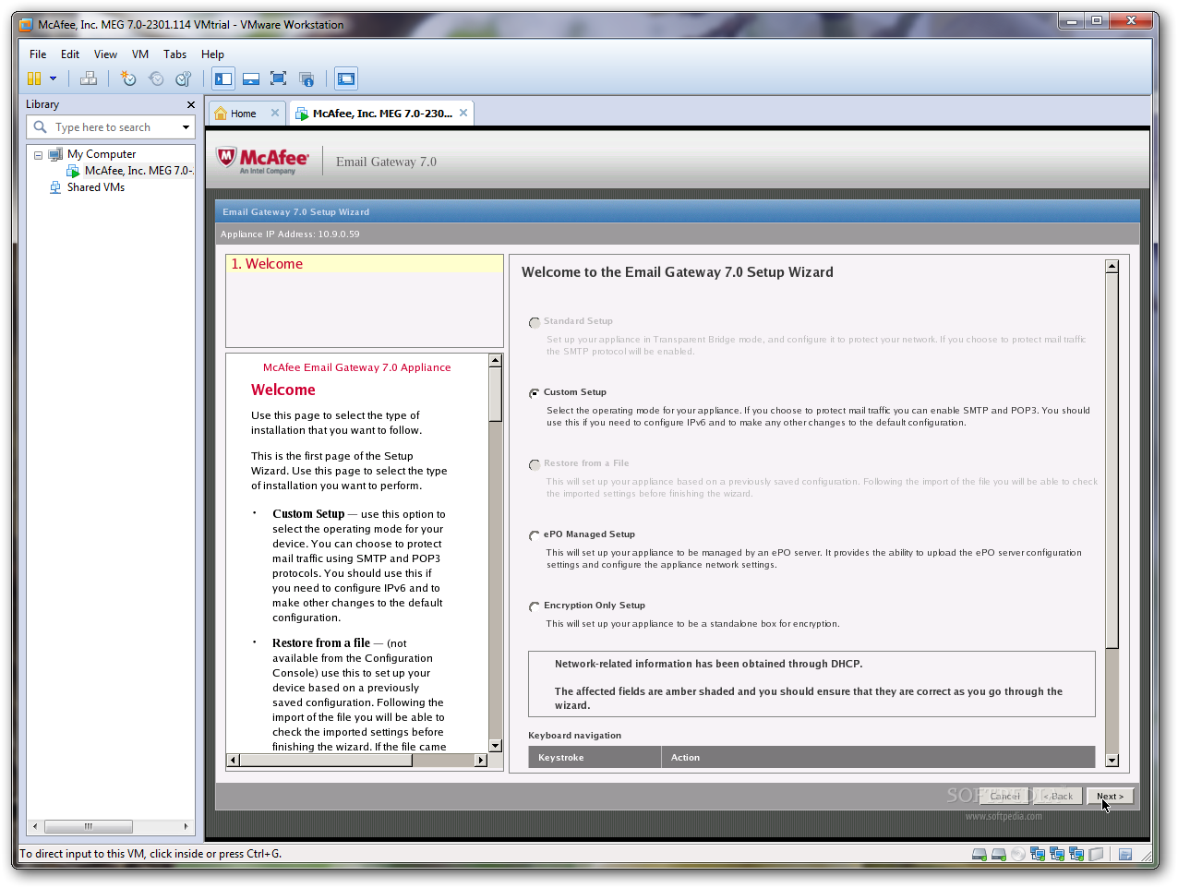Switch to McAfee MEG 7.0 VM tab
The height and width of the screenshot is (888, 1178).
[x=382, y=114]
